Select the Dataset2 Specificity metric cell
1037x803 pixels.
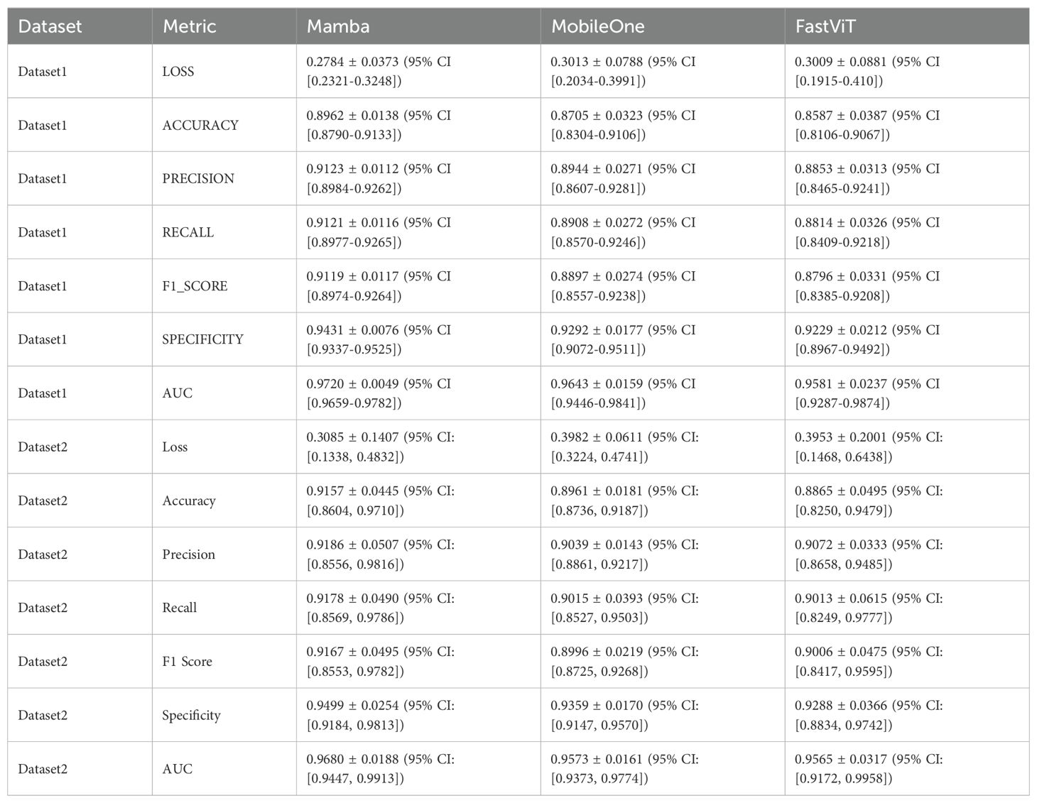pos(191,715)
